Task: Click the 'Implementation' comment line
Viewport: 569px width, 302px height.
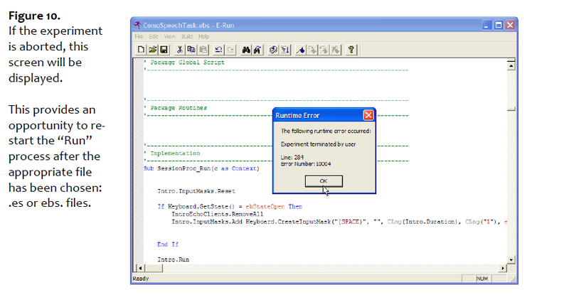Action: (x=172, y=153)
